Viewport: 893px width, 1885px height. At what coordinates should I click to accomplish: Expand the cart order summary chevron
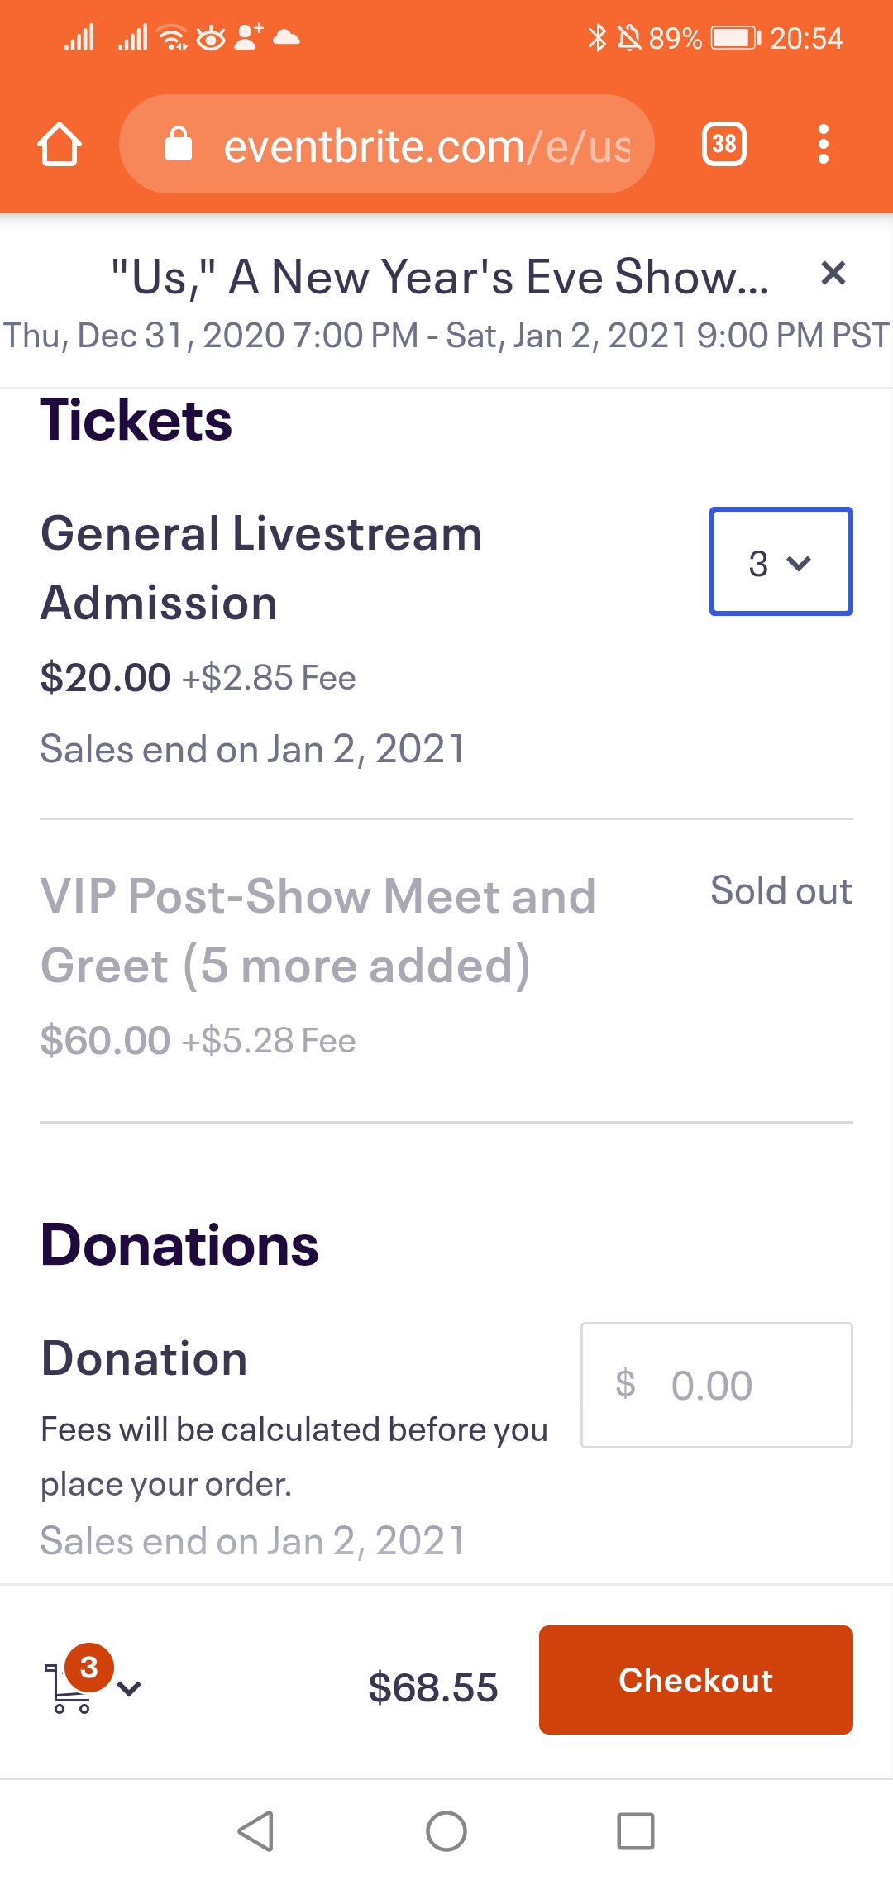tap(130, 1688)
